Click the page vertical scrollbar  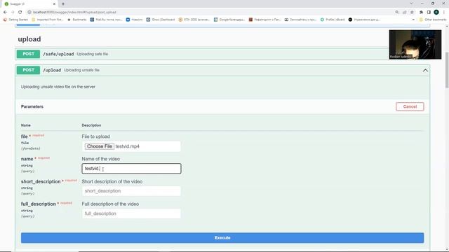(447, 70)
